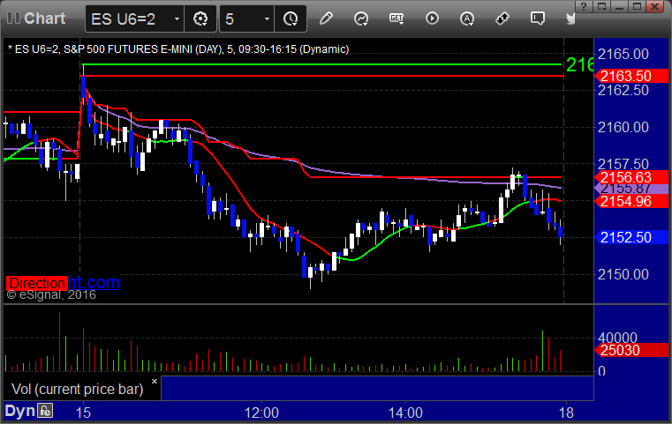Expand the interval 5 dropdown arrow

click(267, 19)
